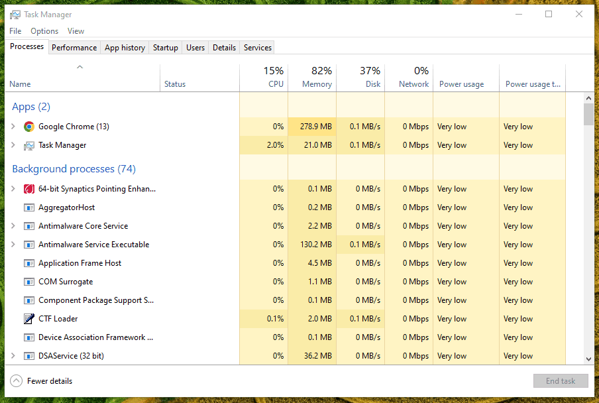This screenshot has width=599, height=403.
Task: Select the COM Surrogate process name
Action: [66, 282]
